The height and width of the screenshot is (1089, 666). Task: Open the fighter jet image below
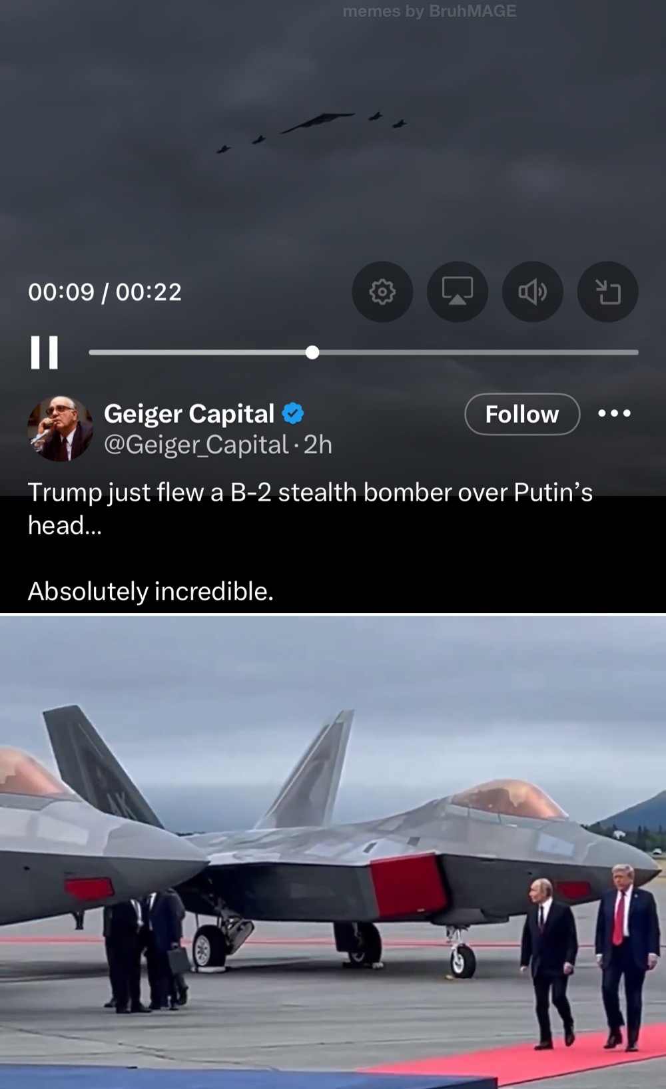[333, 852]
